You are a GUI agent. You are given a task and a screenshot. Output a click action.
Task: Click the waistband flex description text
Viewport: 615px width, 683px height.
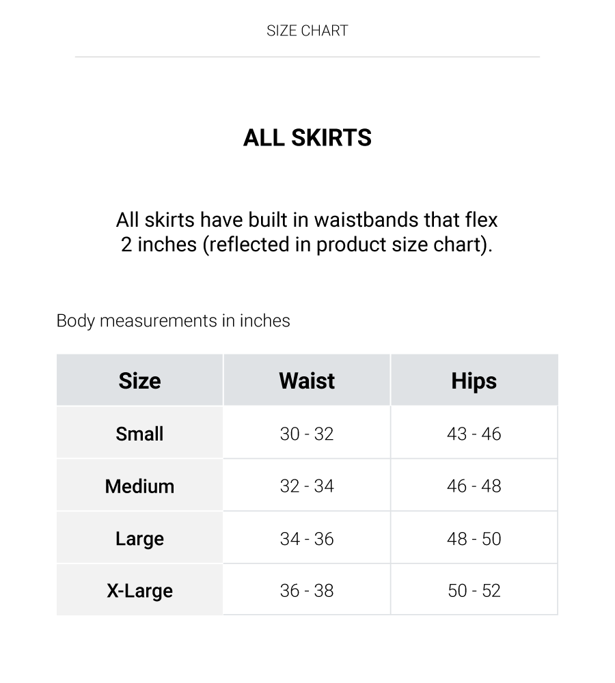(x=307, y=232)
